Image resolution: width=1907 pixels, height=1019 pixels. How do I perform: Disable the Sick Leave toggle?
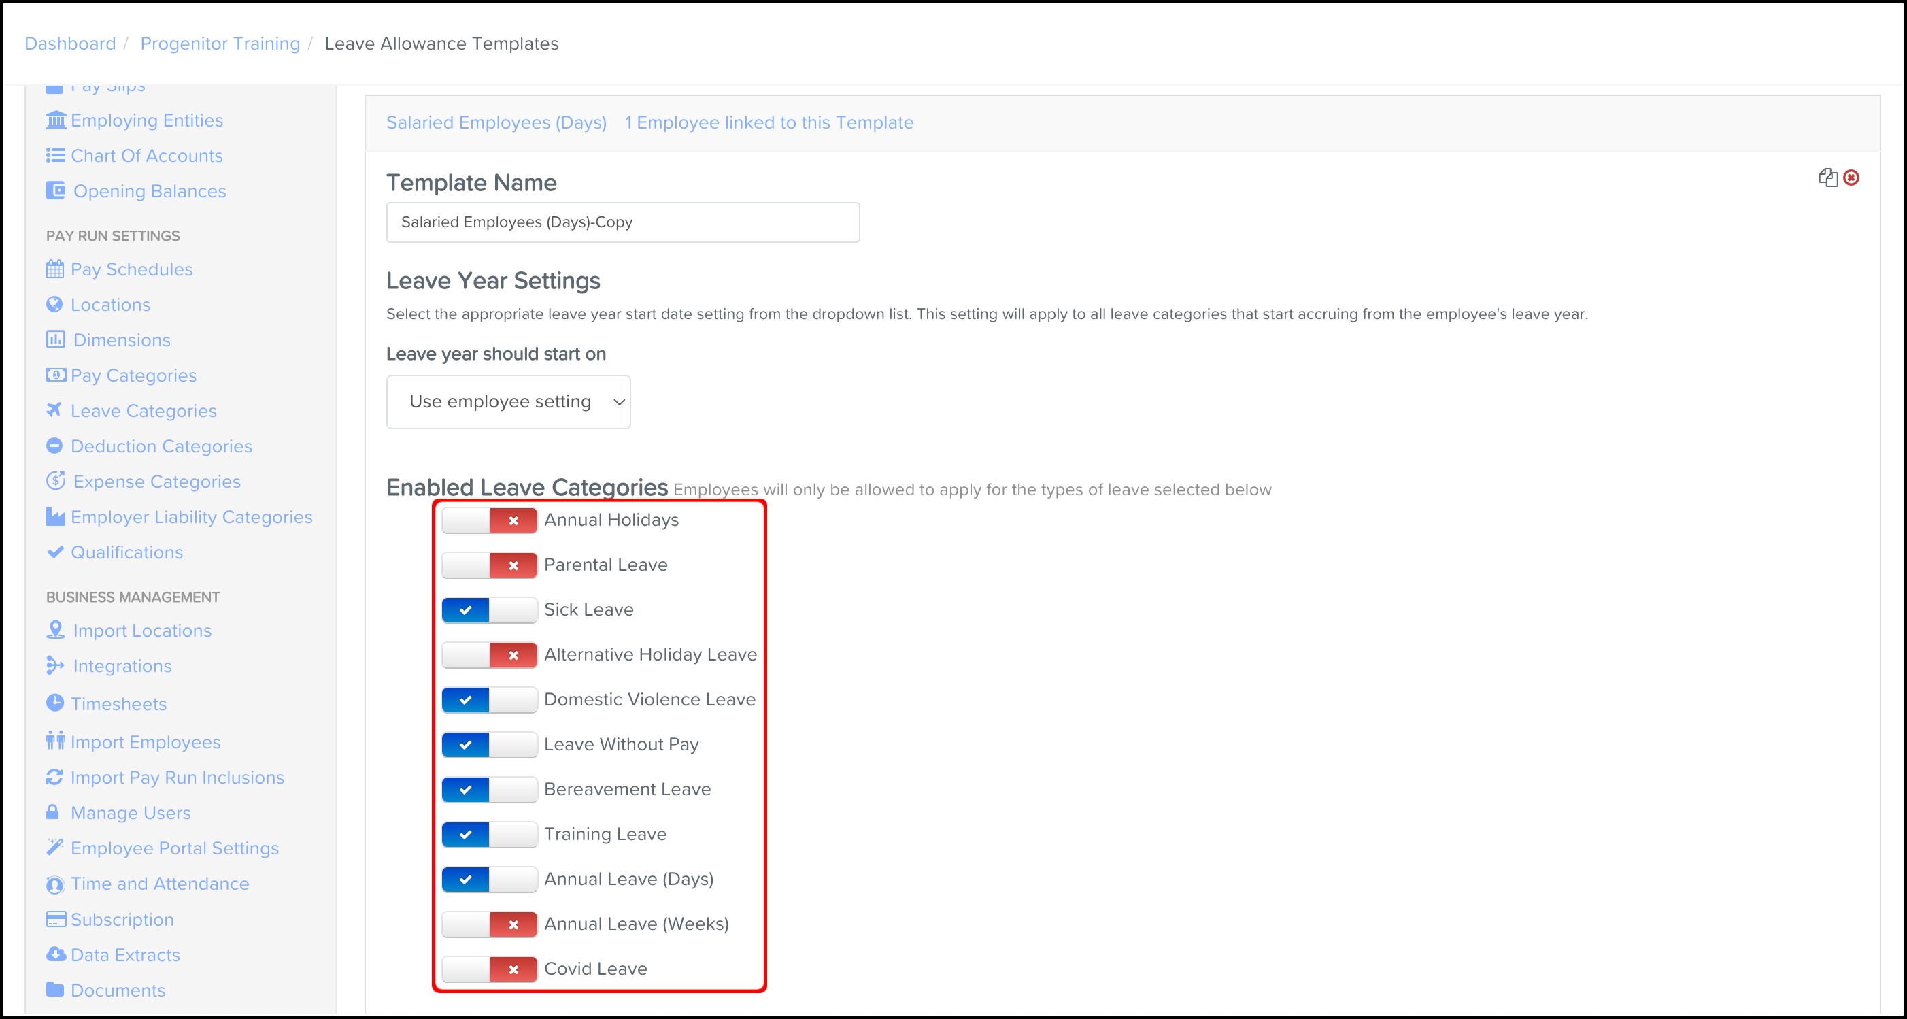(488, 610)
